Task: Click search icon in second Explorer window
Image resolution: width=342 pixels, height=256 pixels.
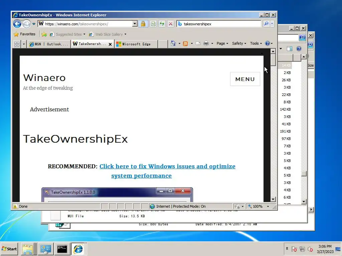Action: coord(302,37)
